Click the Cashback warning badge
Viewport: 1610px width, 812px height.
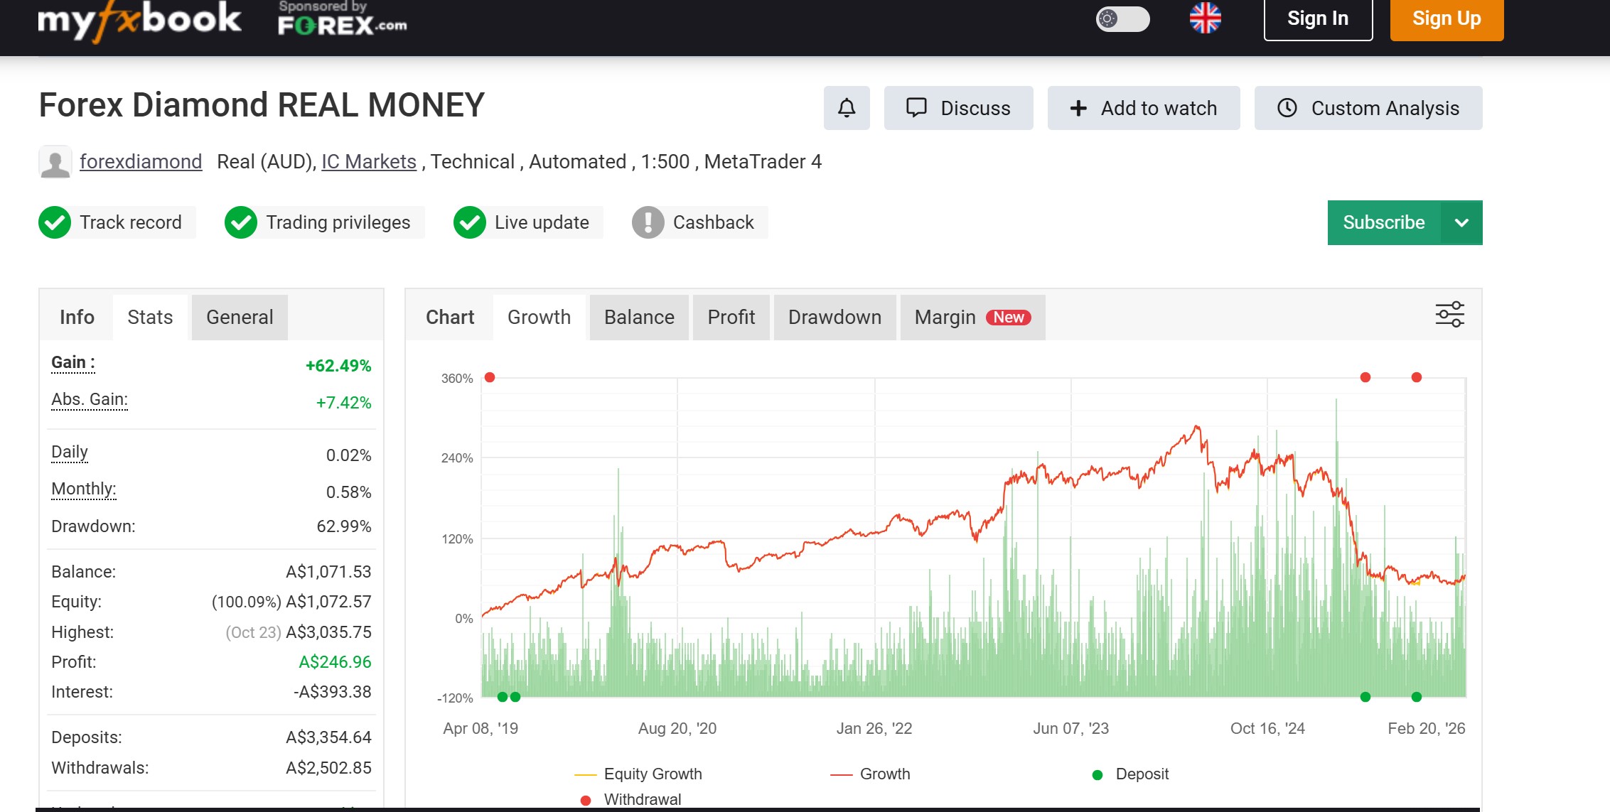(699, 222)
